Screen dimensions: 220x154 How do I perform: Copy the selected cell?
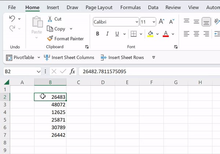(56, 29)
